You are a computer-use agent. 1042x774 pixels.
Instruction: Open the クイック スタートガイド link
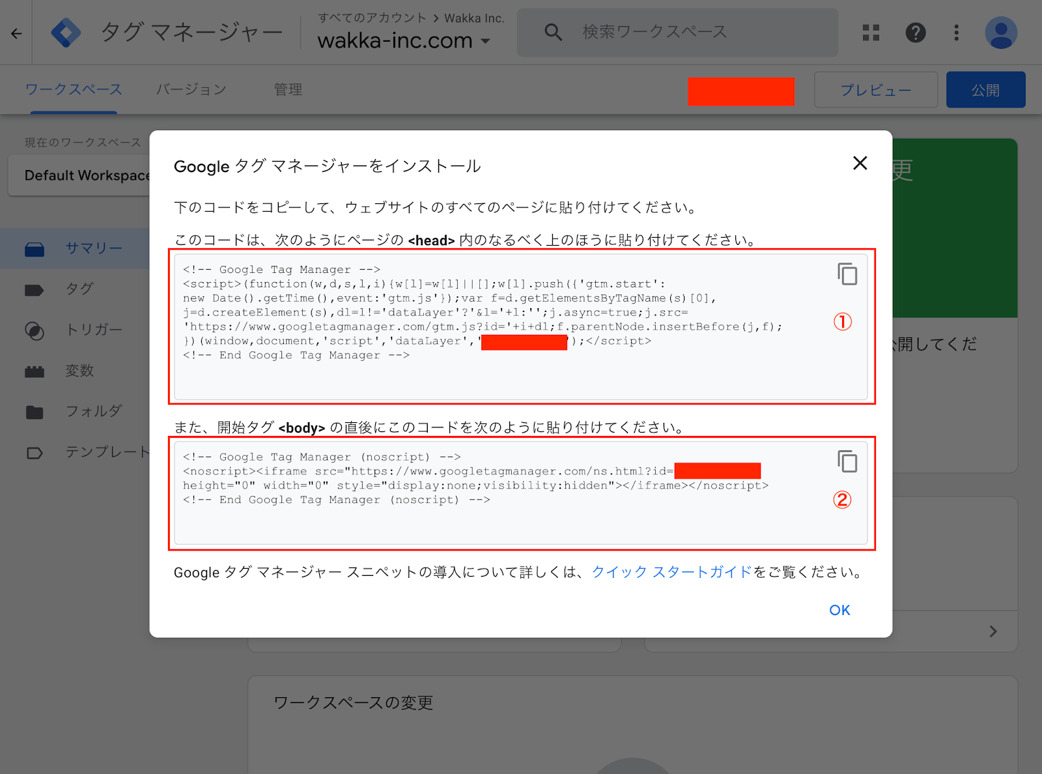point(671,572)
